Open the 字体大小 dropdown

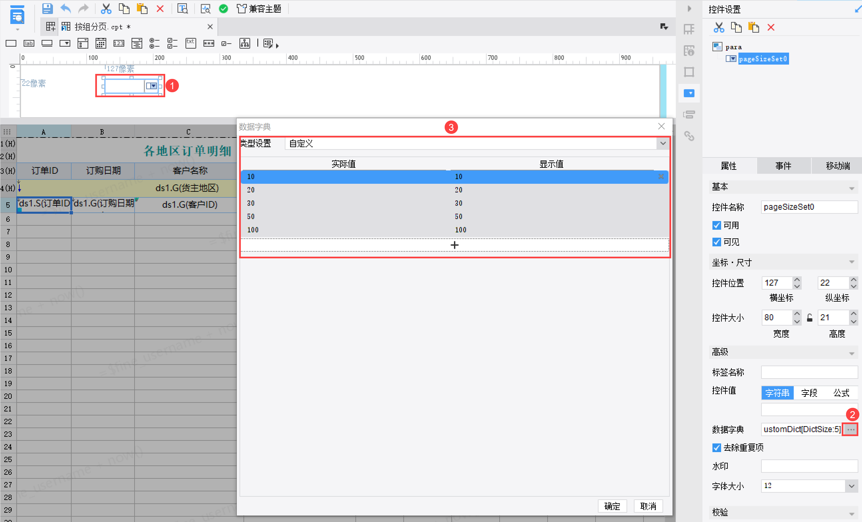click(851, 486)
